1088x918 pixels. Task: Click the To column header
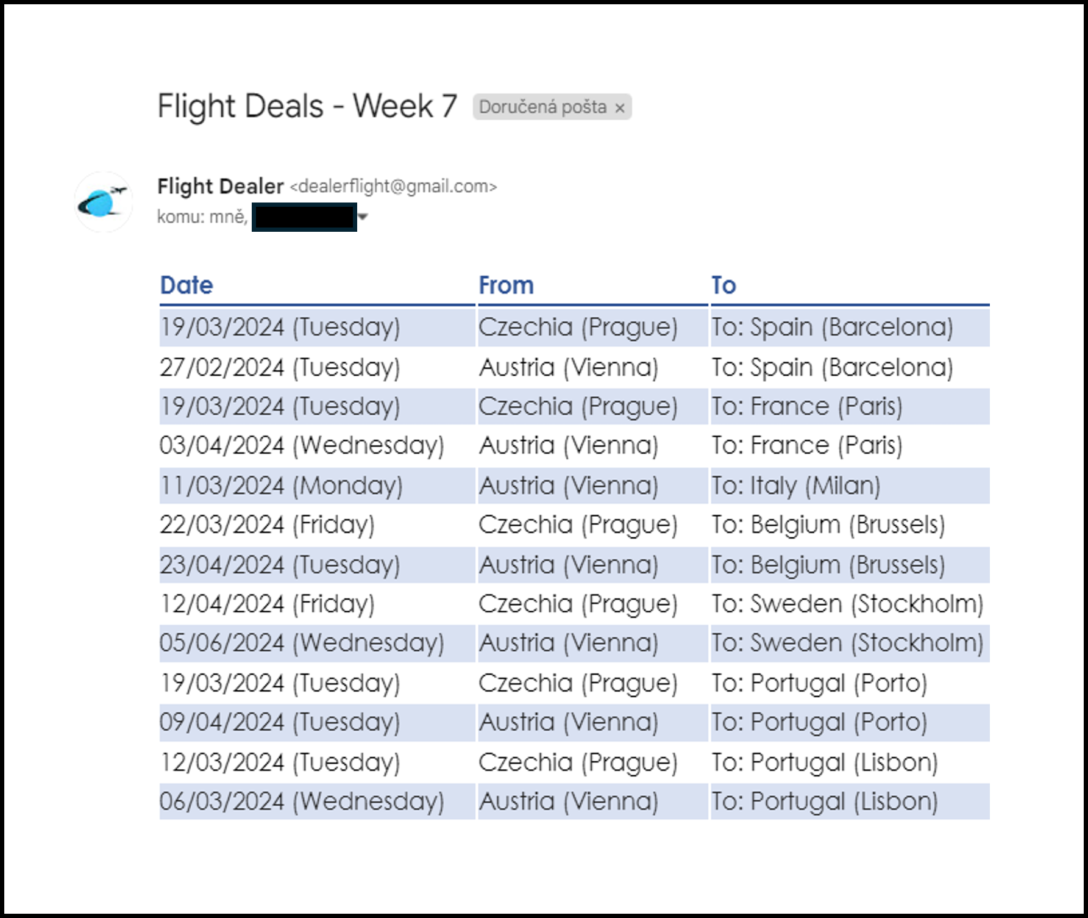click(x=724, y=285)
